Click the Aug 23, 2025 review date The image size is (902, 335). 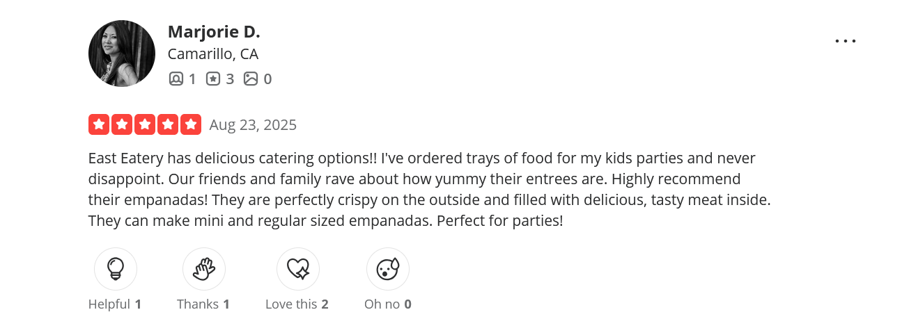tap(253, 125)
